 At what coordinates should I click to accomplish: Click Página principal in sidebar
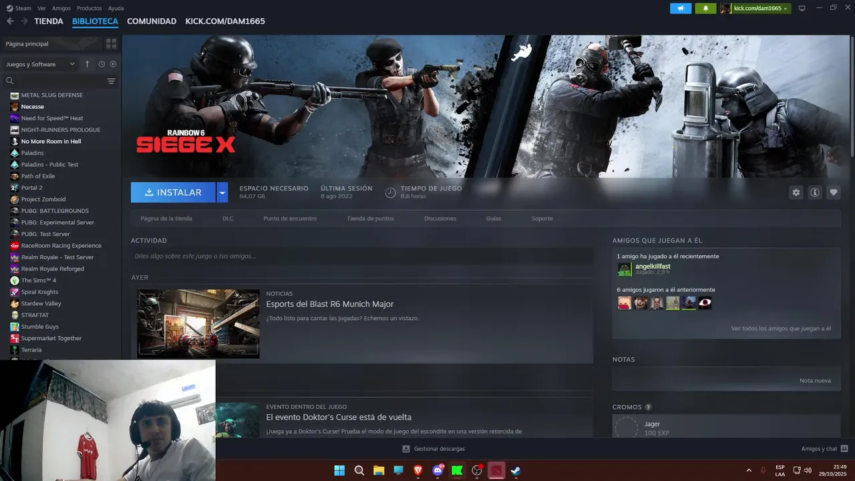[27, 43]
